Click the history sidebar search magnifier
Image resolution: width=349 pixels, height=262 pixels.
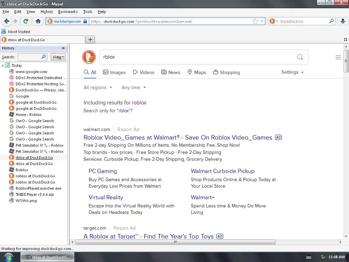44,57
